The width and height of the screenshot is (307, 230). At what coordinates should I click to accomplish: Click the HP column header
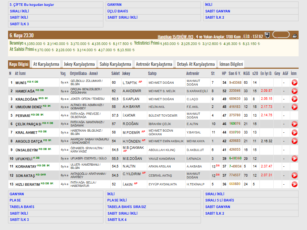point(224,73)
